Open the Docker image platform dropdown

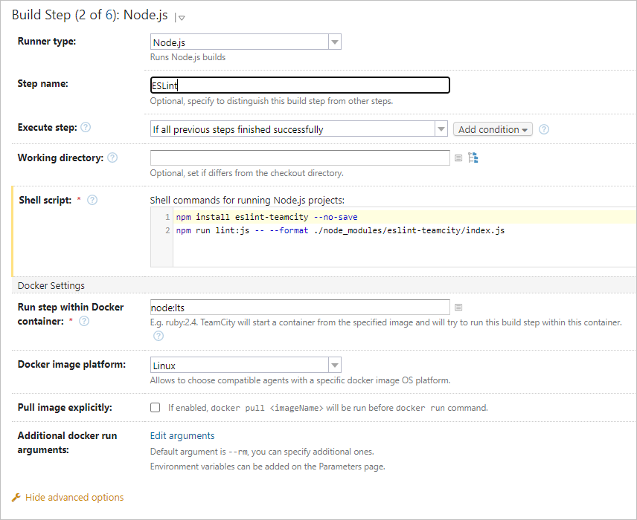pos(334,364)
